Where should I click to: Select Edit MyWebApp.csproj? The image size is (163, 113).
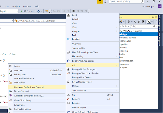(x=92, y=61)
